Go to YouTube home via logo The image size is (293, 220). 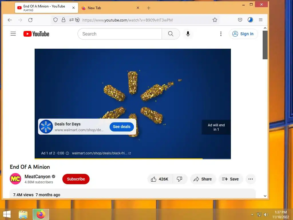(x=36, y=34)
